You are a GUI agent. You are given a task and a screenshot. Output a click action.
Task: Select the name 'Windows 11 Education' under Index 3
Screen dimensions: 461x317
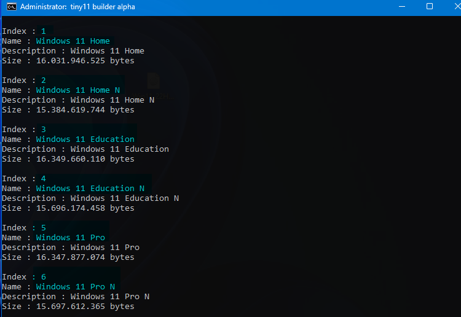click(85, 139)
